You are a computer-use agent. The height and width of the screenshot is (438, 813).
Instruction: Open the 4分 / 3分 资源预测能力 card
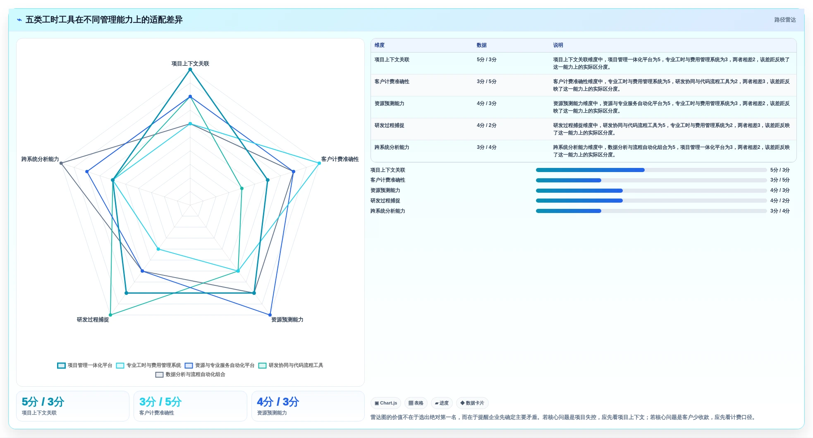point(308,406)
